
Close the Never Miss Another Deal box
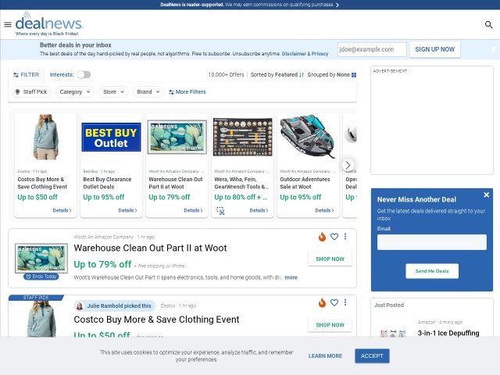point(486,195)
